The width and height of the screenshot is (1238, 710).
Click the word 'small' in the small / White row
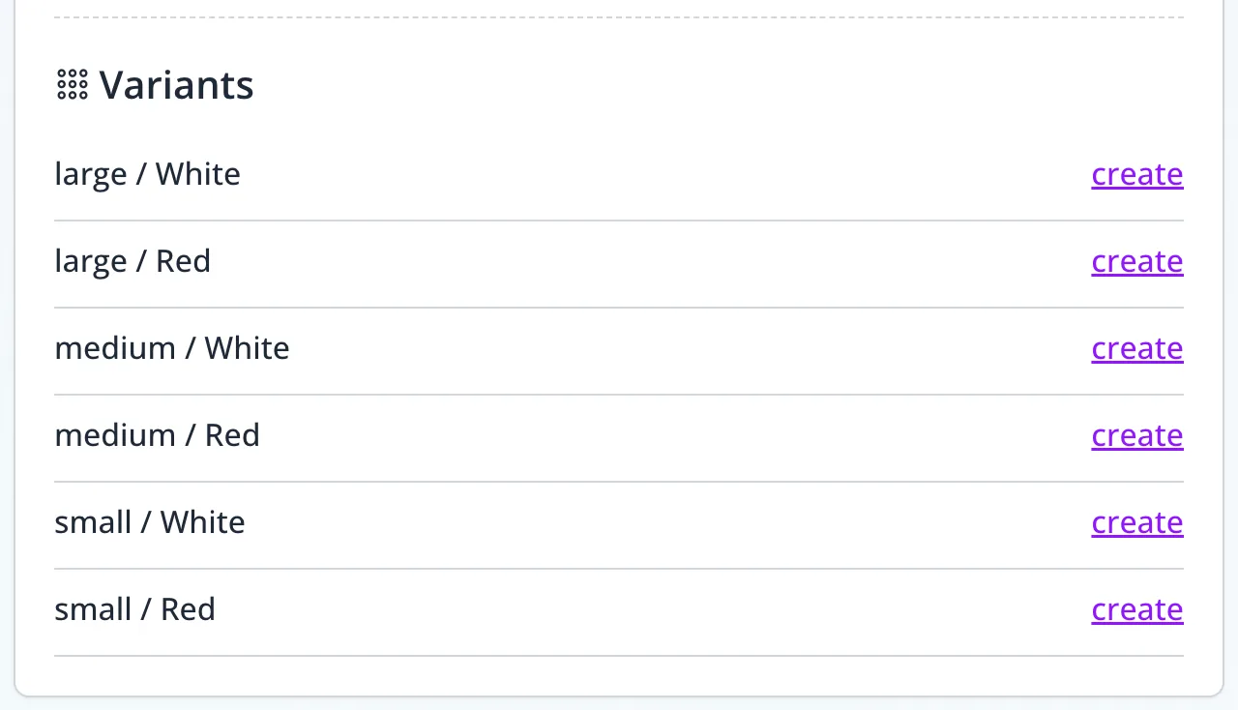[x=93, y=522]
